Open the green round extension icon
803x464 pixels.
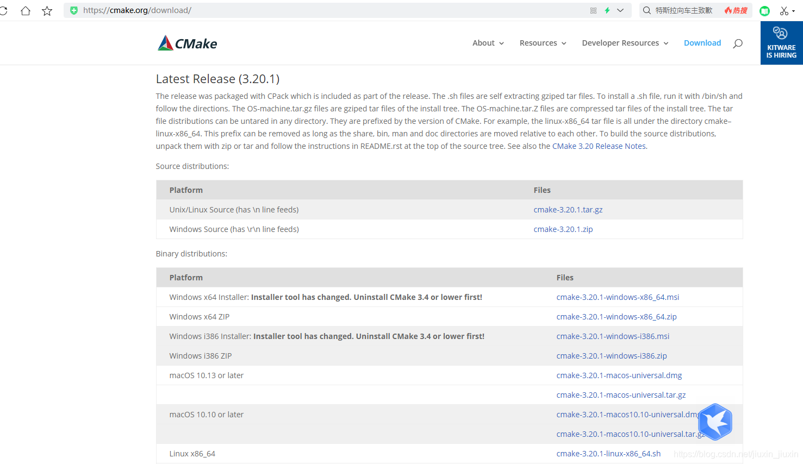pos(765,11)
